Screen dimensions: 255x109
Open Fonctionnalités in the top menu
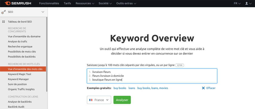click(49, 3)
